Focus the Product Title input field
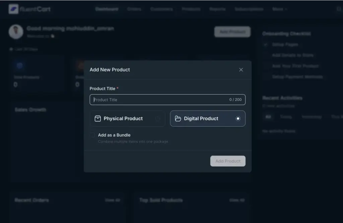343x223 pixels. [161, 100]
